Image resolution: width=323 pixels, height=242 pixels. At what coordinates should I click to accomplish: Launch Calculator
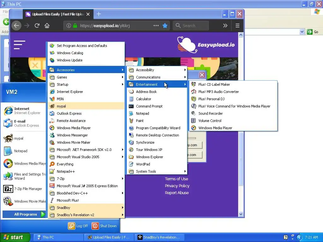point(157,99)
